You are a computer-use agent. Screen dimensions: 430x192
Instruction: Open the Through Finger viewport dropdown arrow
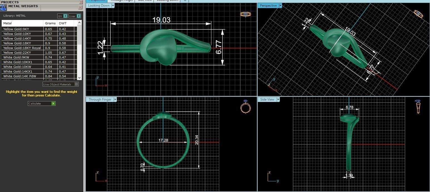[x=115, y=99]
